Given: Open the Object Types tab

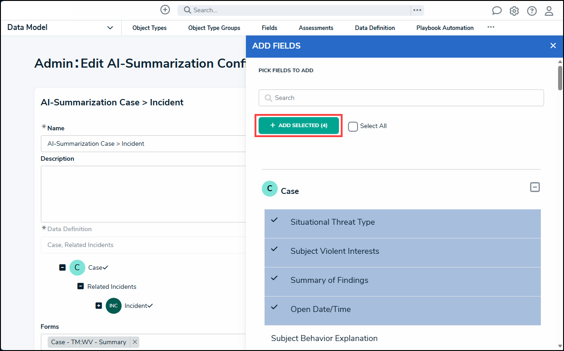Looking at the screenshot, I should coord(149,28).
